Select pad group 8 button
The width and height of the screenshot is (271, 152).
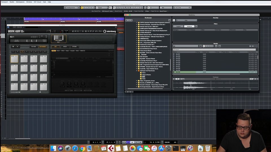click(45, 51)
